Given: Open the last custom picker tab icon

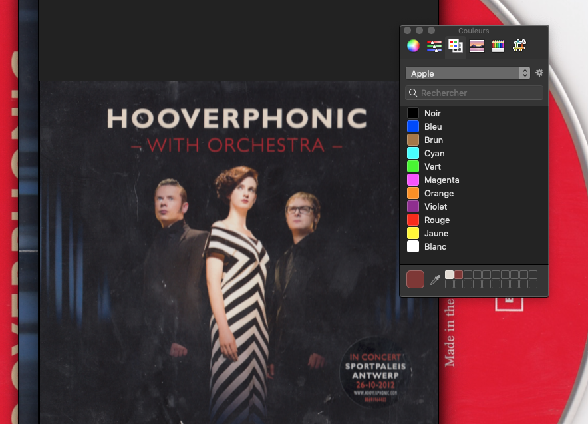Looking at the screenshot, I should (519, 46).
